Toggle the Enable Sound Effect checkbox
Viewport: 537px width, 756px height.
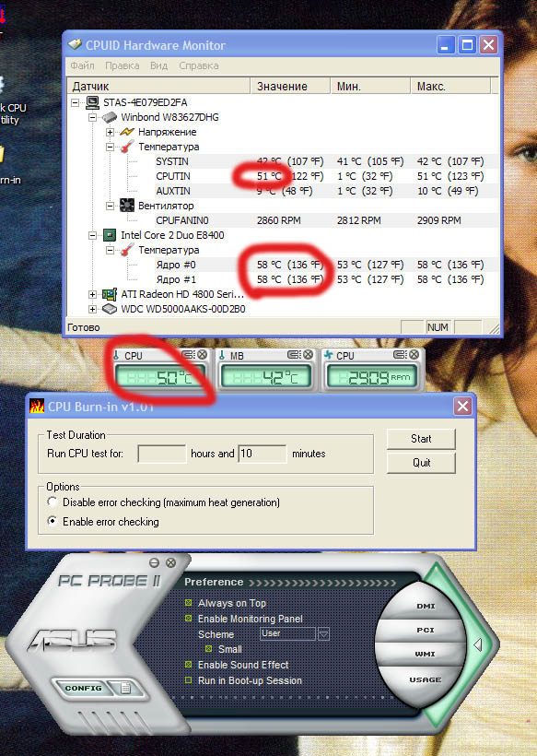(x=188, y=665)
